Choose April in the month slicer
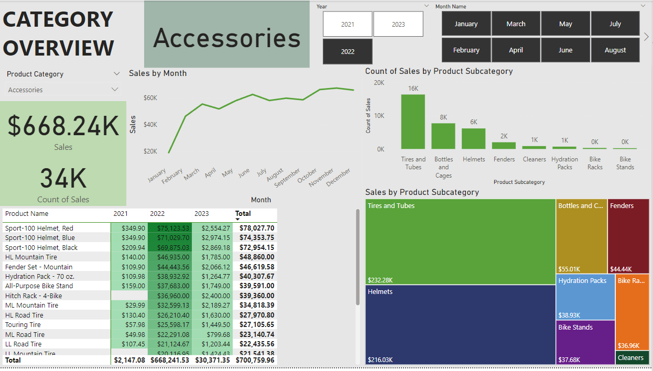 516,50
